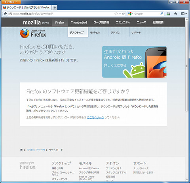Open the downloads progress indicator icon

pos(168,14)
